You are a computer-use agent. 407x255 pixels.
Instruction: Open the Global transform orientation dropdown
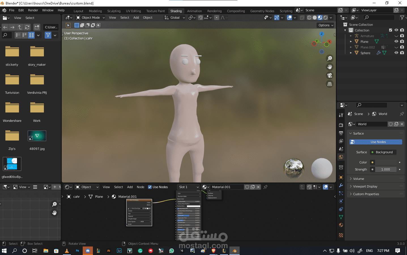click(174, 18)
